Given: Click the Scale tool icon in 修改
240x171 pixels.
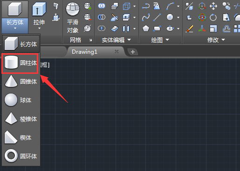Looking at the screenshot, I should (x=213, y=28).
